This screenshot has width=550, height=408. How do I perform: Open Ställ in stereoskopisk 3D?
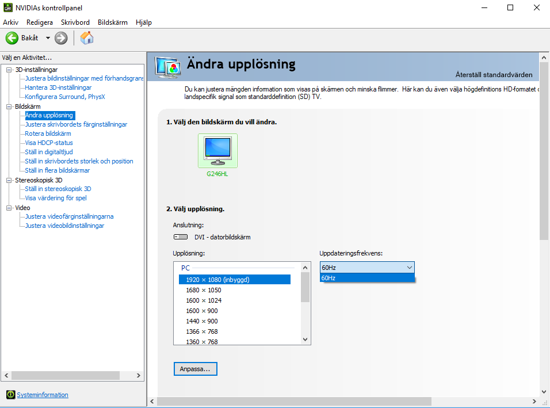pyautogui.click(x=58, y=189)
